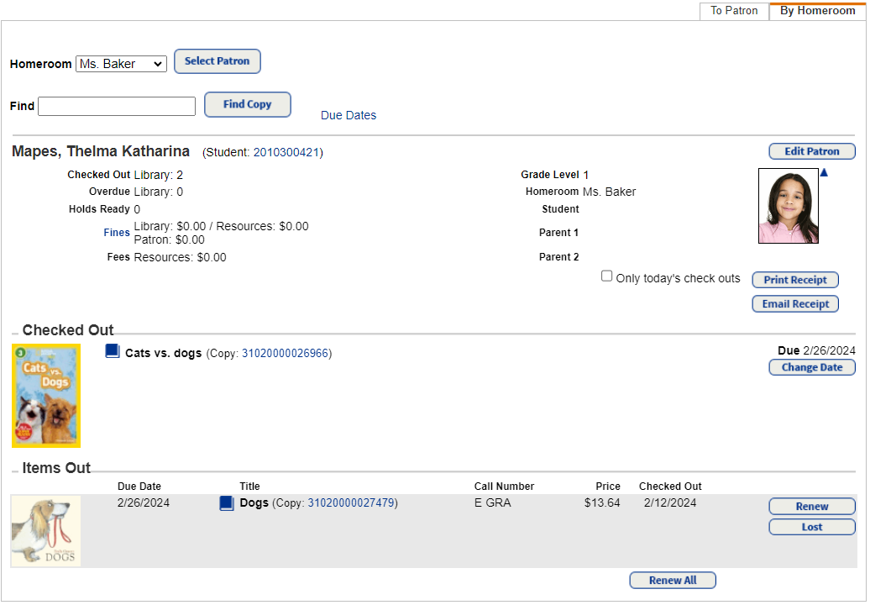Collapse the Items Out section

pos(14,469)
